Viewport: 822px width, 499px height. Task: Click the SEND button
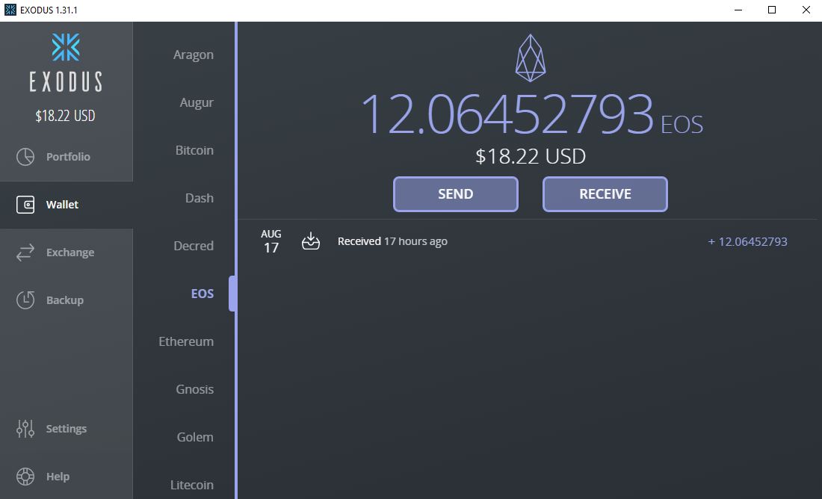click(x=456, y=194)
